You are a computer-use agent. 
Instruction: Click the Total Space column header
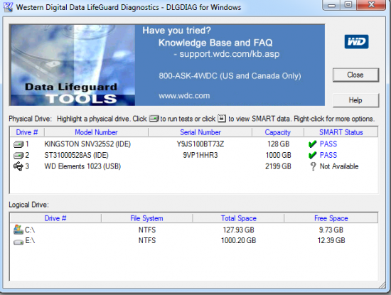pyautogui.click(x=238, y=218)
